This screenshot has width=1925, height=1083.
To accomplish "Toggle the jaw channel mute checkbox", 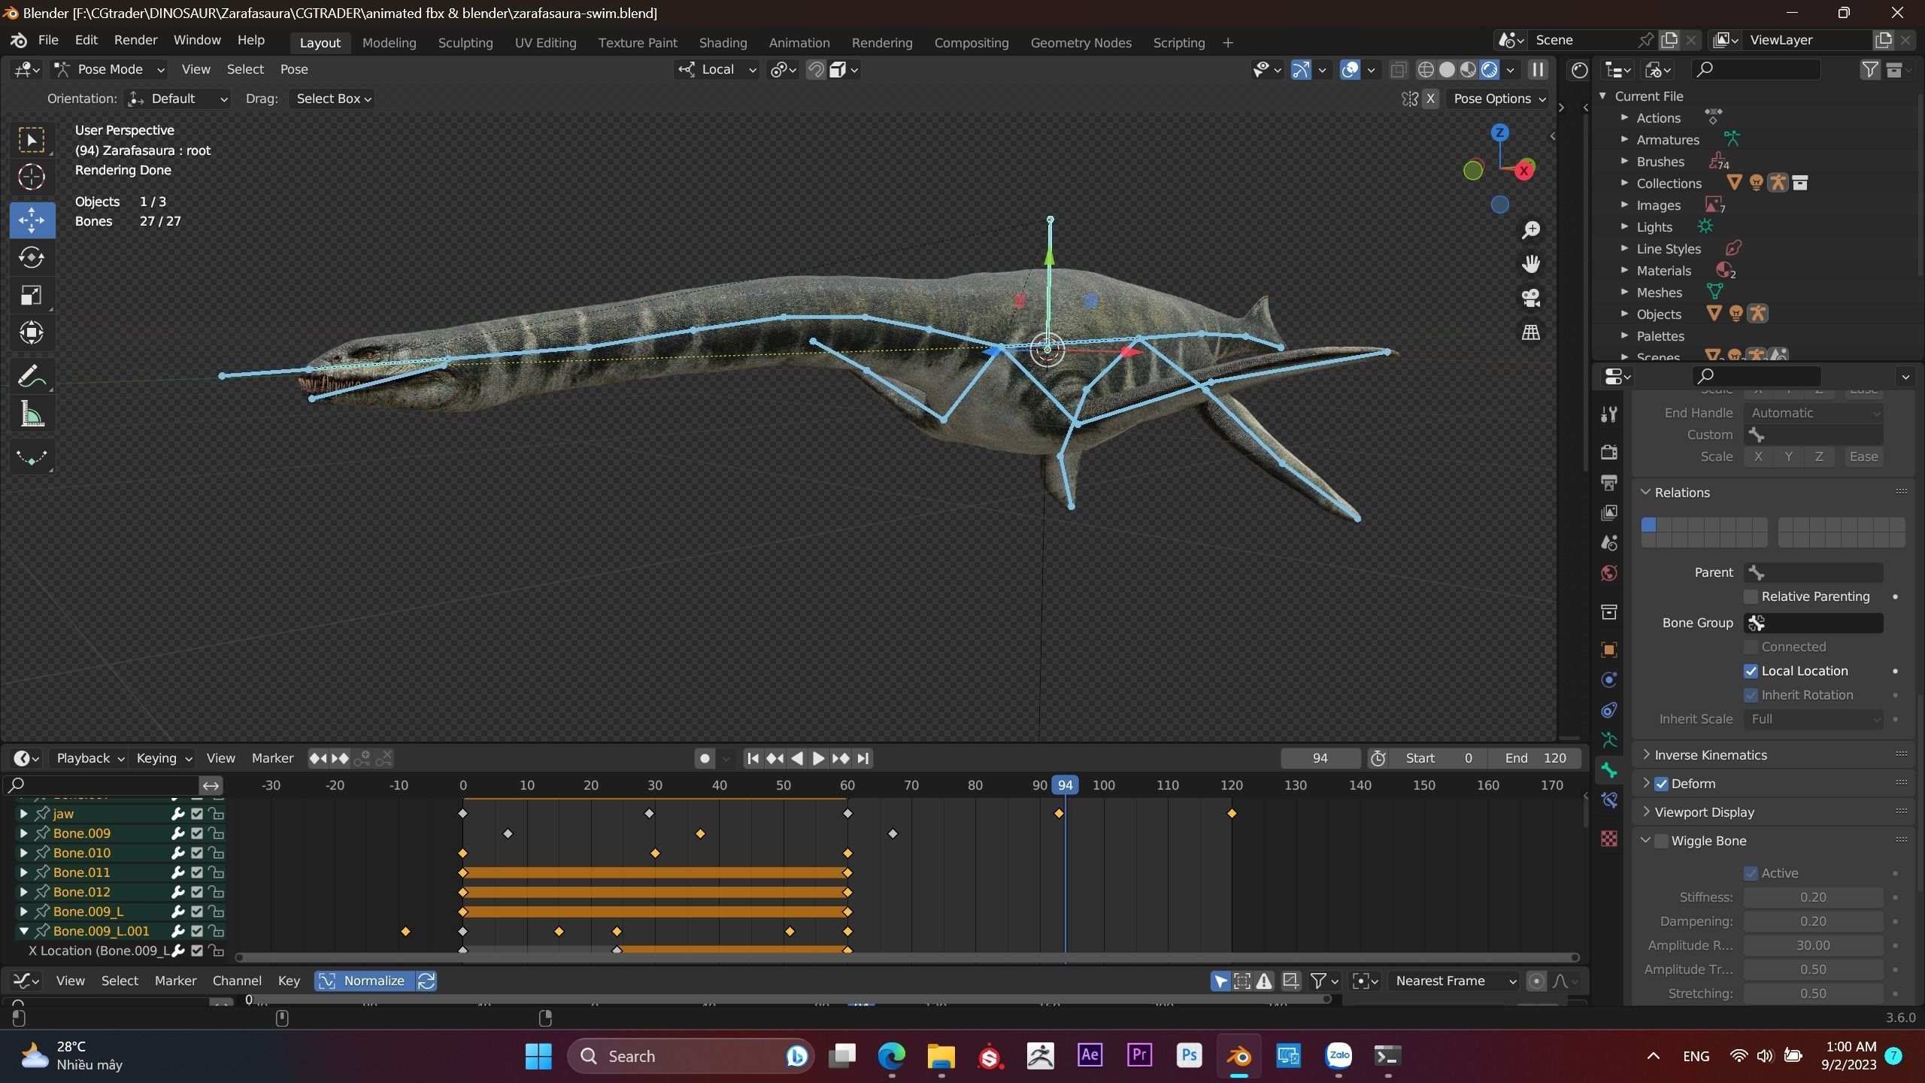I will (197, 814).
